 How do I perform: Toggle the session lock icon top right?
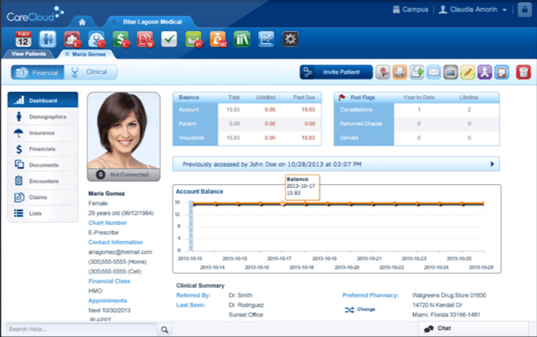pyautogui.click(x=524, y=10)
